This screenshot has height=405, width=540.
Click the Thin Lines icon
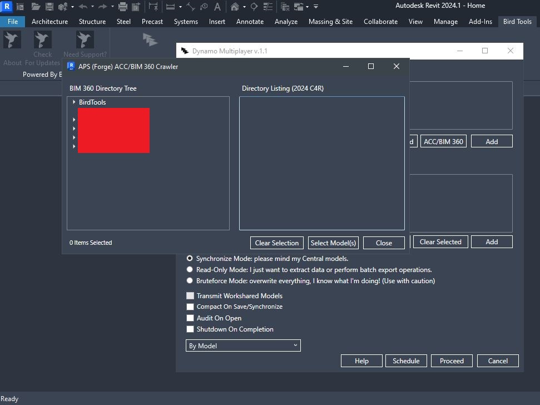pyautogui.click(x=267, y=6)
